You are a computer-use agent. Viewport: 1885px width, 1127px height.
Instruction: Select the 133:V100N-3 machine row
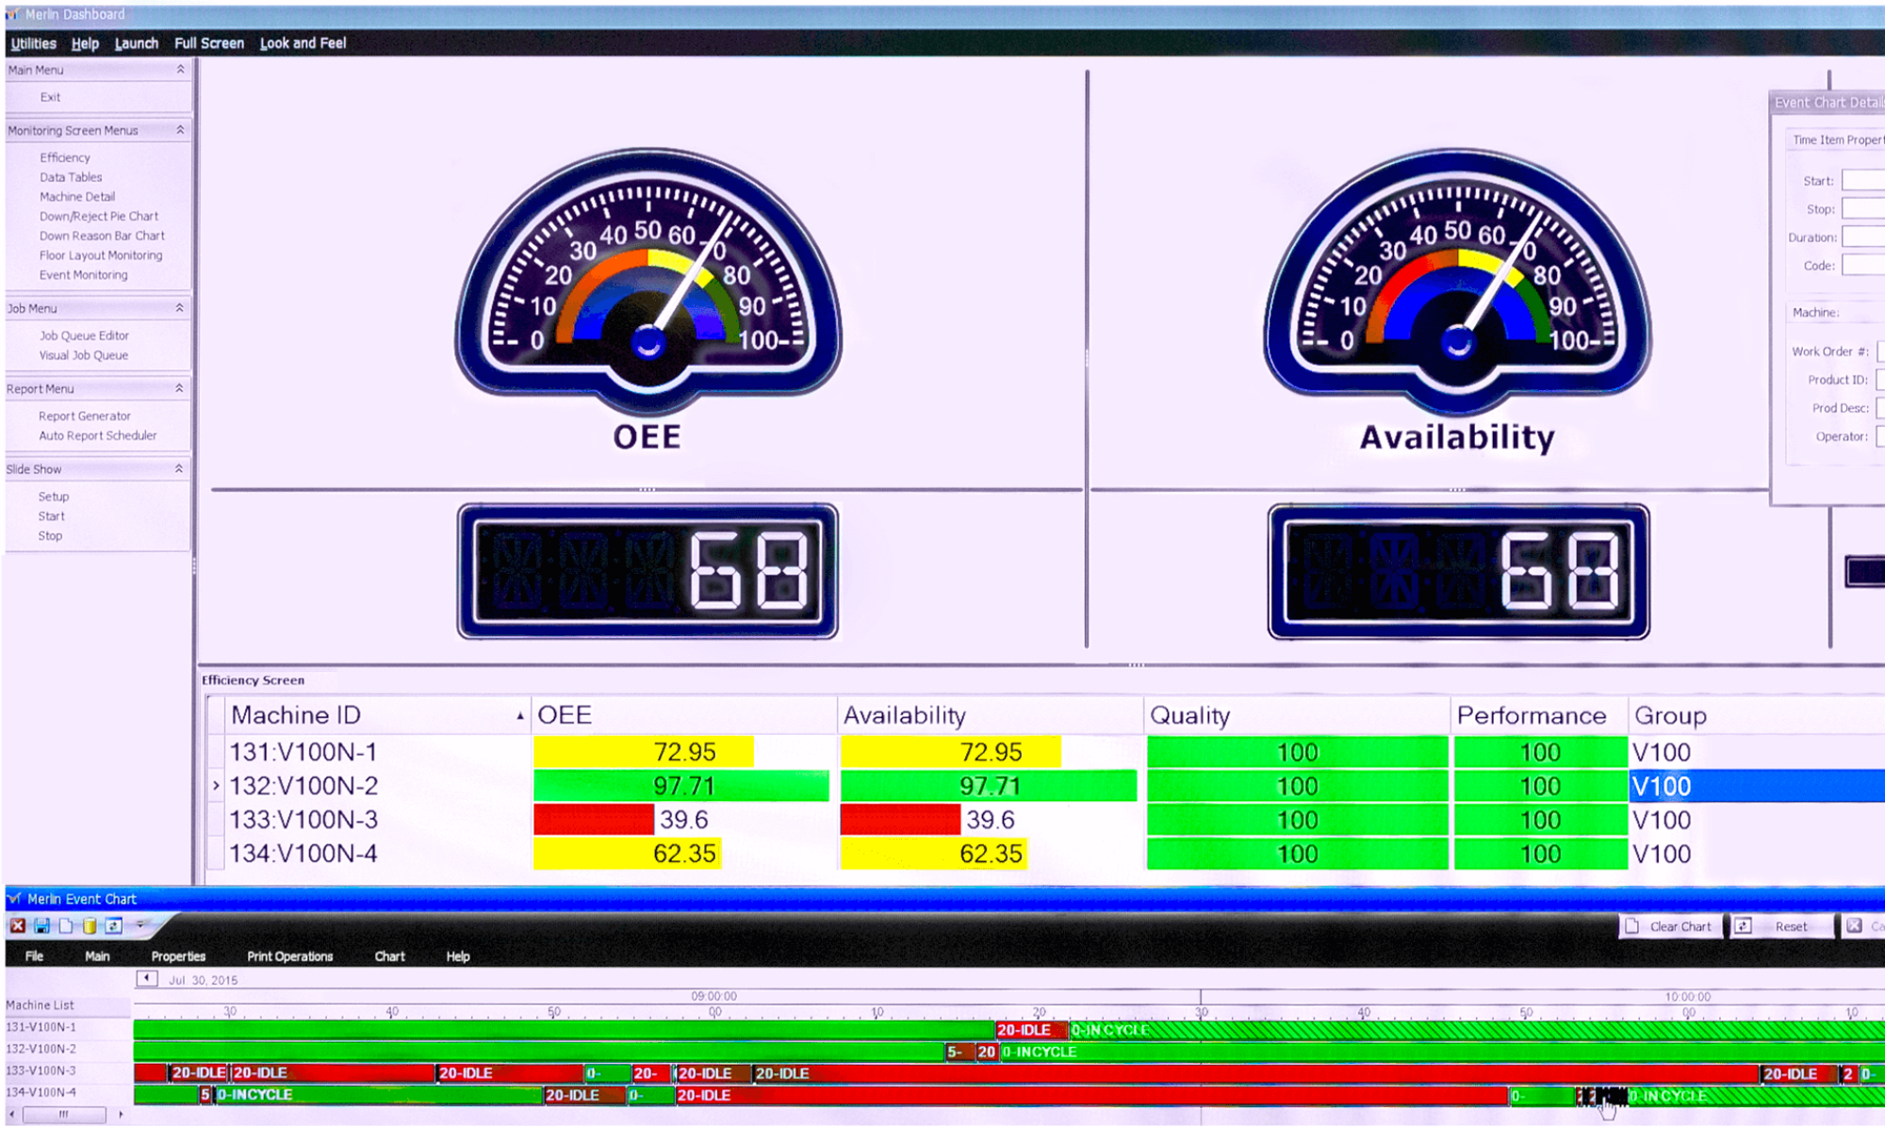tap(303, 820)
